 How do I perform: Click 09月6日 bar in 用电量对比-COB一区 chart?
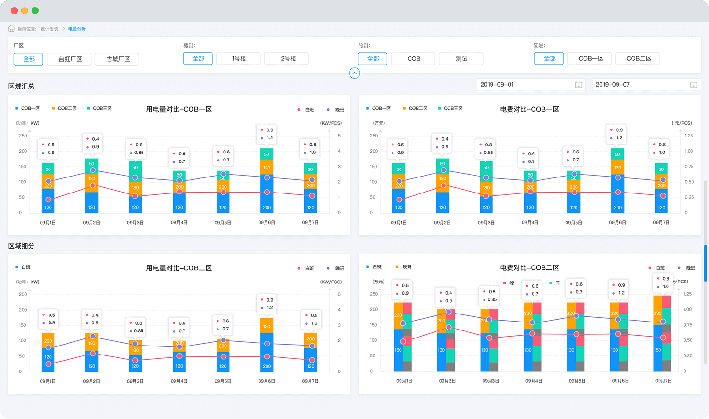tap(267, 181)
